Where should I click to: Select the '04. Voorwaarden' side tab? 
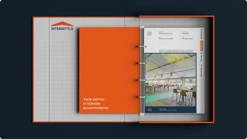tap(201, 71)
